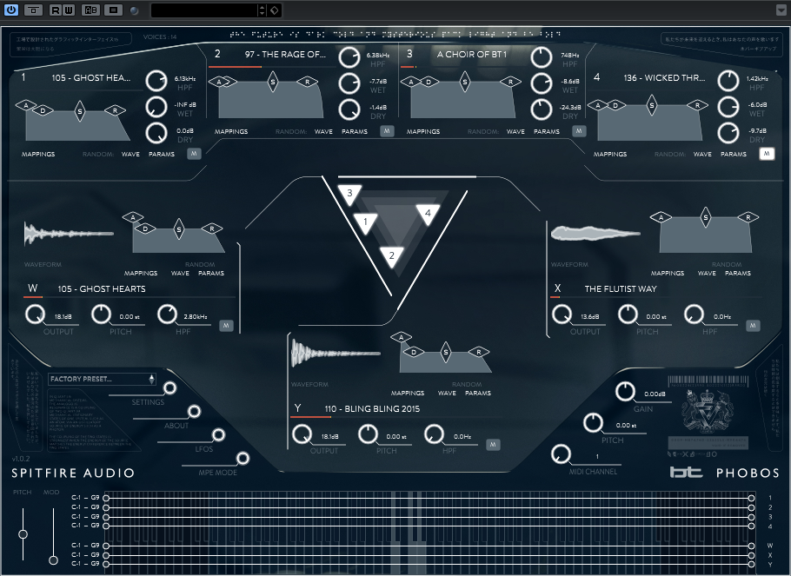Screen dimensions: 791x576
Task: Open the FACTORY PRESET dropdown
Action: [102, 379]
